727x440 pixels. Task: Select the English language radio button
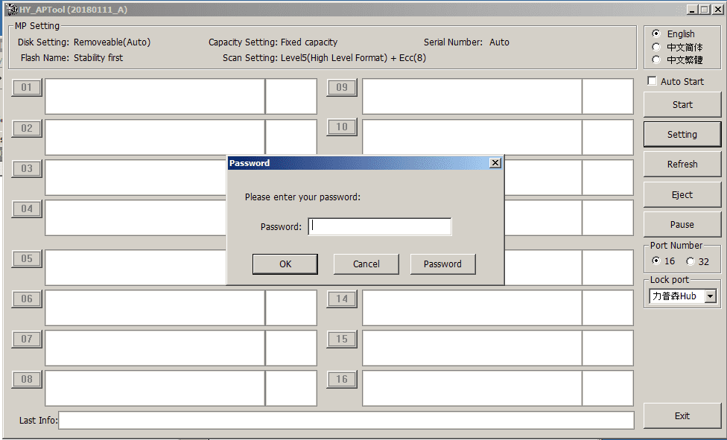pos(655,34)
